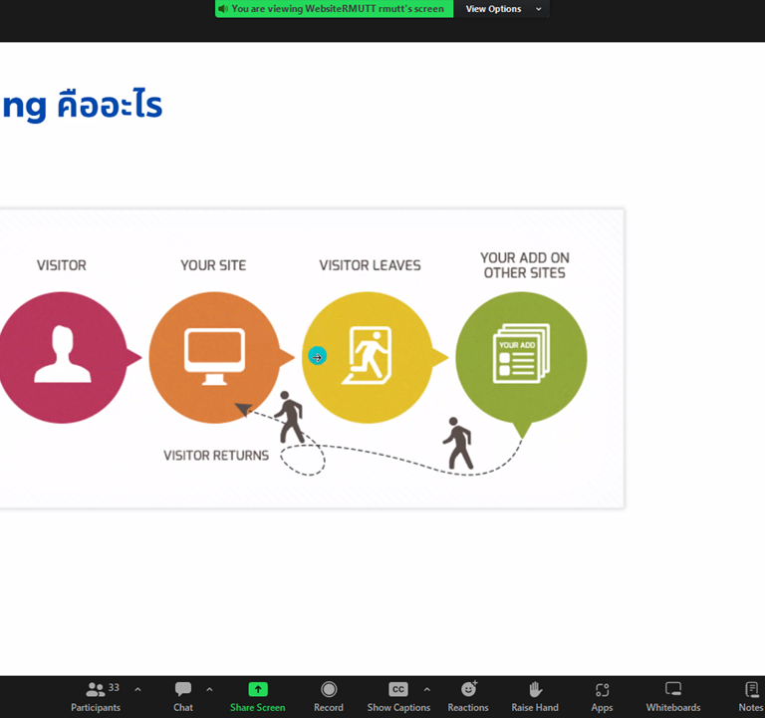Image resolution: width=765 pixels, height=718 pixels.
Task: Click the 'YOUR ADD ON OTHER SITES' label
Action: tap(525, 265)
